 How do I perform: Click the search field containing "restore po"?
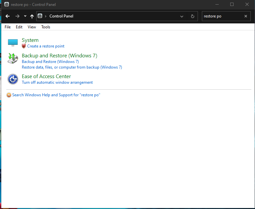[x=221, y=16]
